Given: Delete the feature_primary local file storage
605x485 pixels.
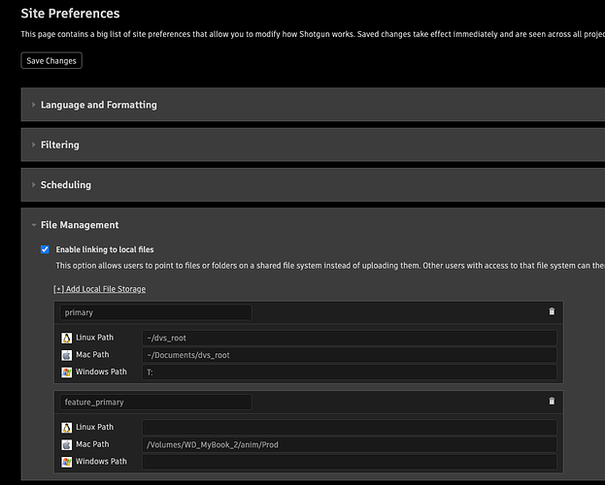Looking at the screenshot, I should tap(552, 401).
